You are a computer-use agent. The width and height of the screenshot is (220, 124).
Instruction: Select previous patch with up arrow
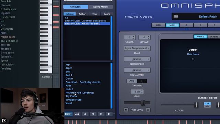(x=93, y=114)
